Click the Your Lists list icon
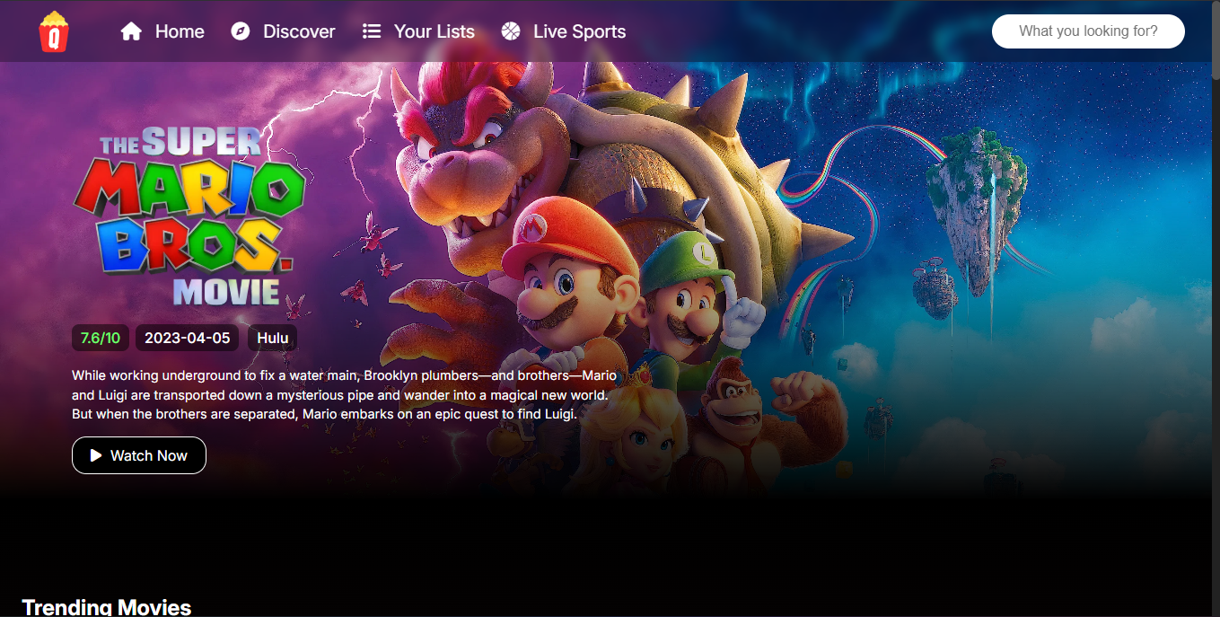The image size is (1220, 617). [x=372, y=31]
